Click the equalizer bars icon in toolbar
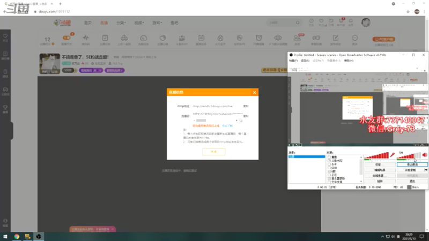Screen dimensions: 429x241 pyautogui.click(x=182, y=38)
